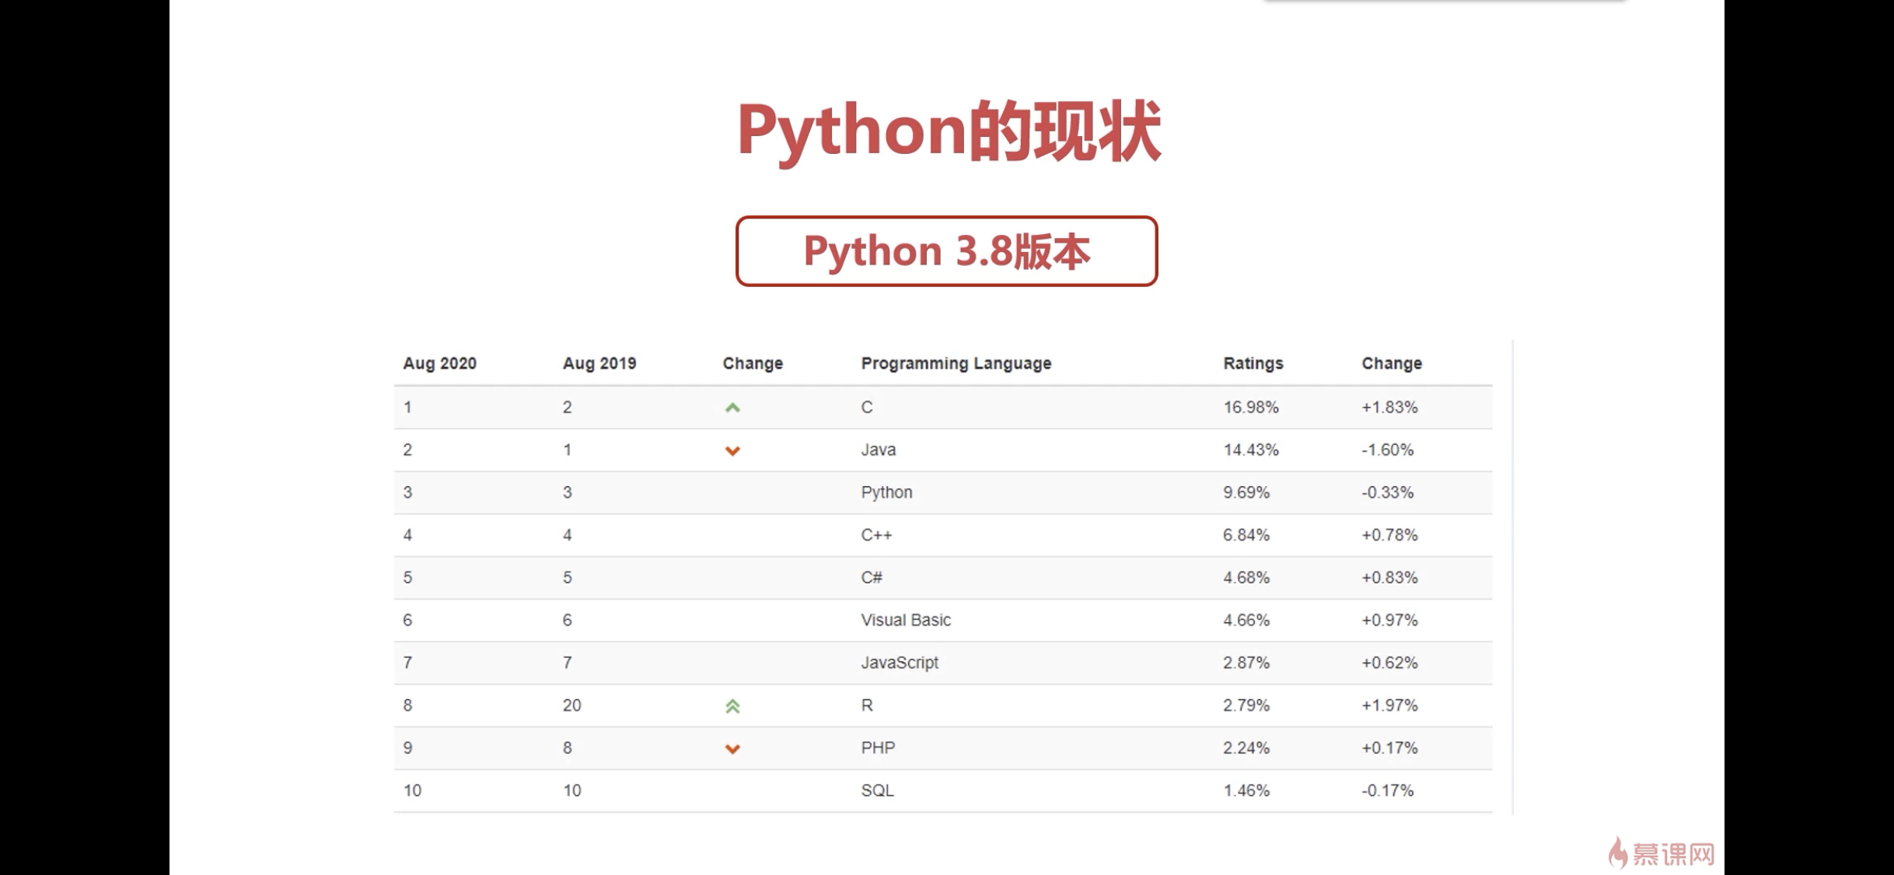1894x875 pixels.
Task: Select the Python language cell
Action: [x=886, y=492]
